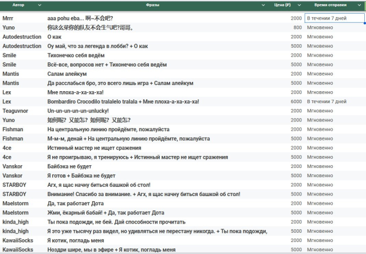Click author cell 'Mrrr'
The image size is (366, 254).
point(8,18)
